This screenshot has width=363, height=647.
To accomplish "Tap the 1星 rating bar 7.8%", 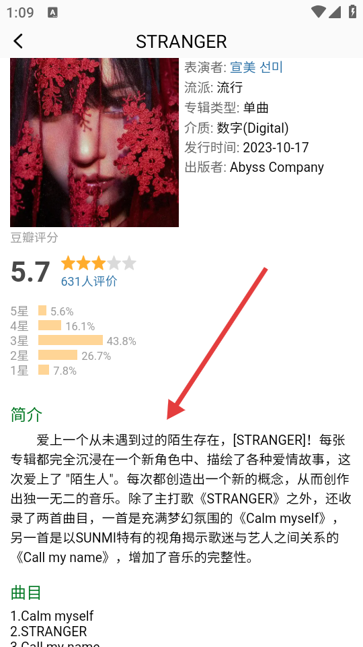I will pos(44,370).
